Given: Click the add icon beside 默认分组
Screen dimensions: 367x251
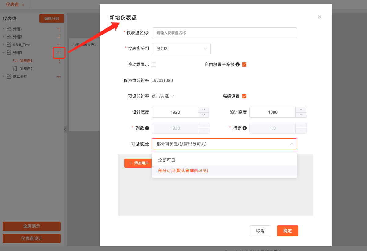Looking at the screenshot, I should [59, 76].
